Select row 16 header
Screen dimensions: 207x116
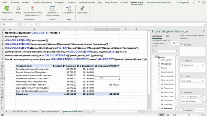pos(2,84)
